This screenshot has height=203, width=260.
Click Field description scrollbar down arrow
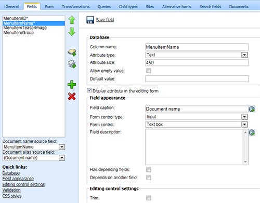245,162
